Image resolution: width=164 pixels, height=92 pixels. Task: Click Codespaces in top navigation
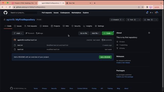point(65,13)
